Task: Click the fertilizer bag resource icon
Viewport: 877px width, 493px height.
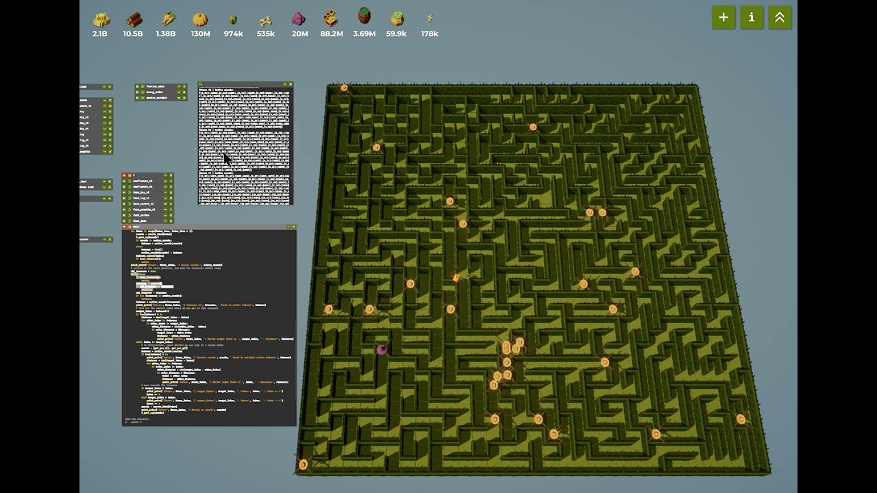Action: tap(397, 19)
